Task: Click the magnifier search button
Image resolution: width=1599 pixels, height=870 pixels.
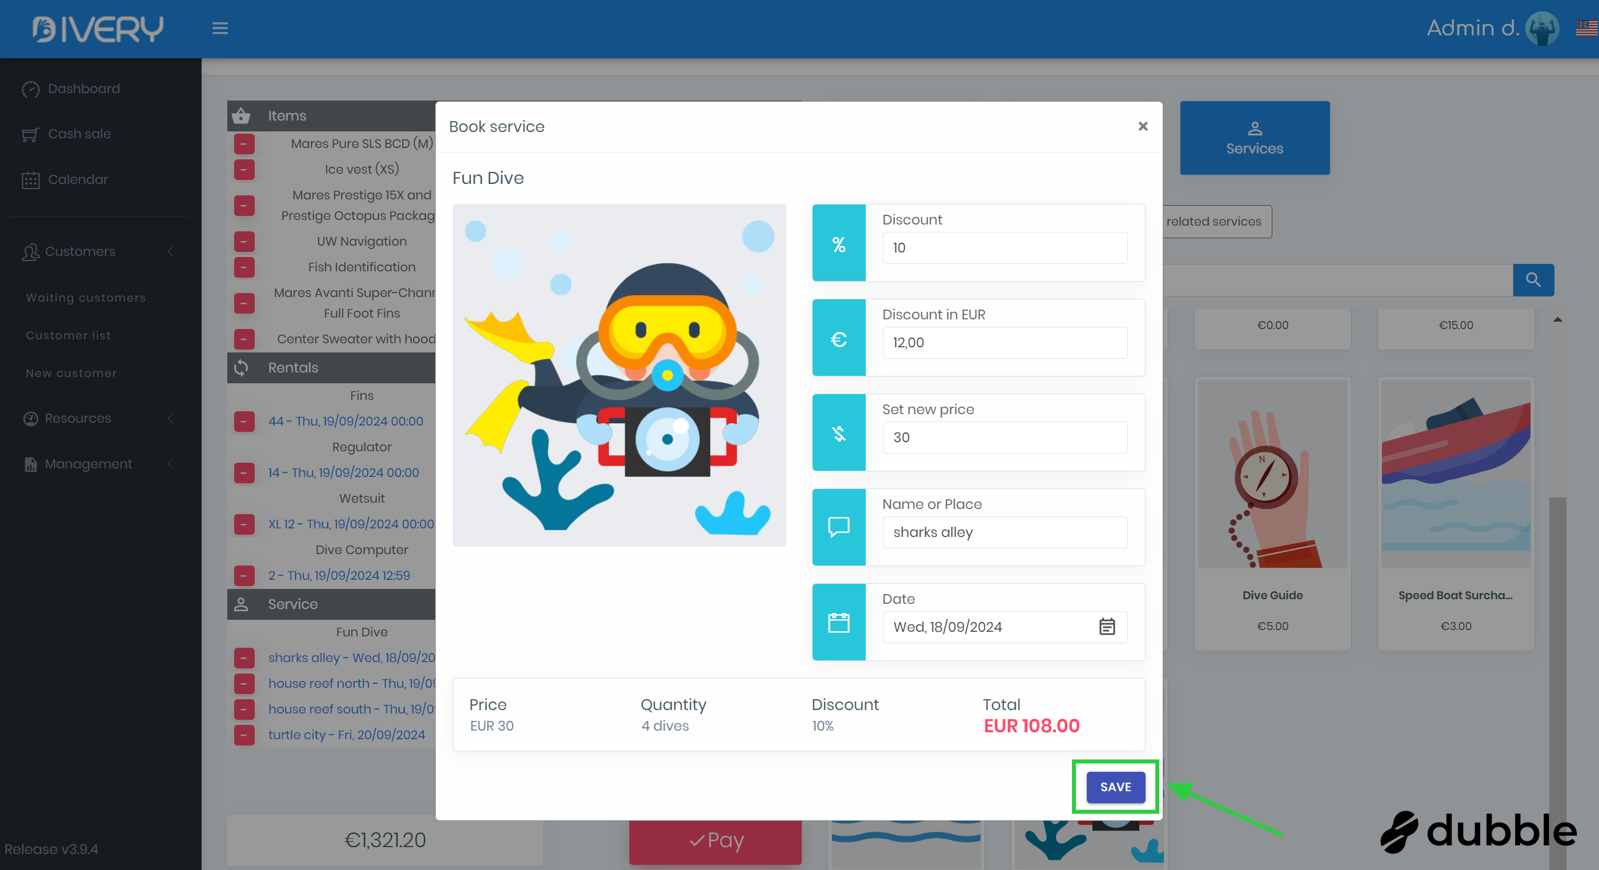Action: 1533,280
